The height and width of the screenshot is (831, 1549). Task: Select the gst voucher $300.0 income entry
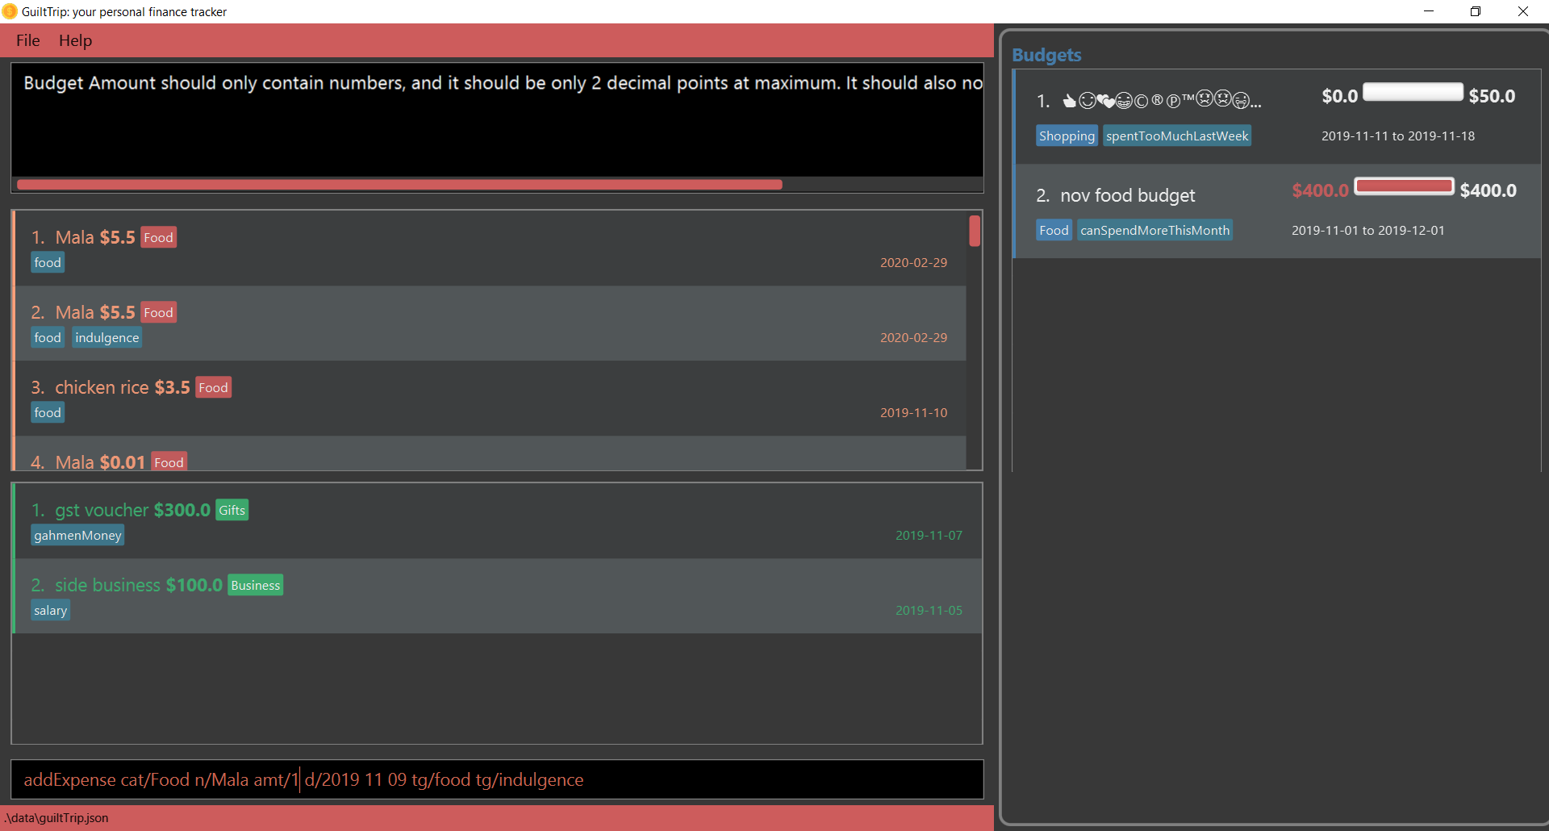(x=498, y=521)
